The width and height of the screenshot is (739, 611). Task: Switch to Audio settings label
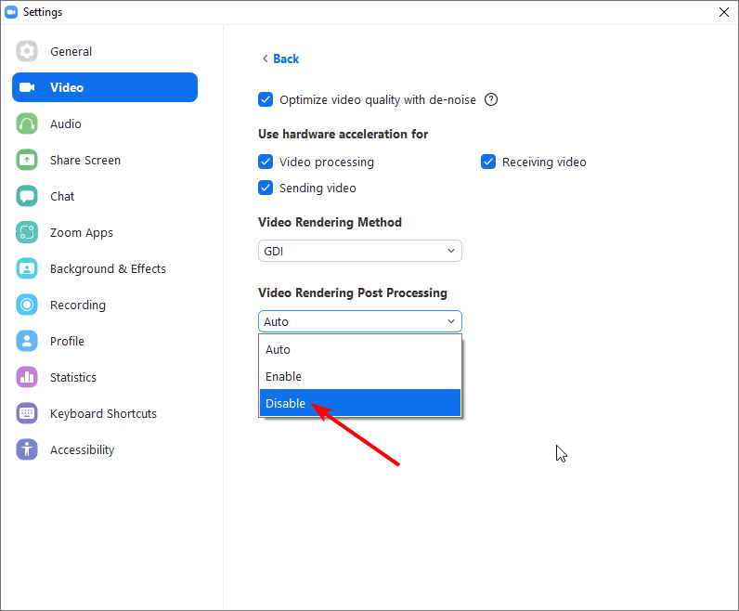tap(66, 124)
